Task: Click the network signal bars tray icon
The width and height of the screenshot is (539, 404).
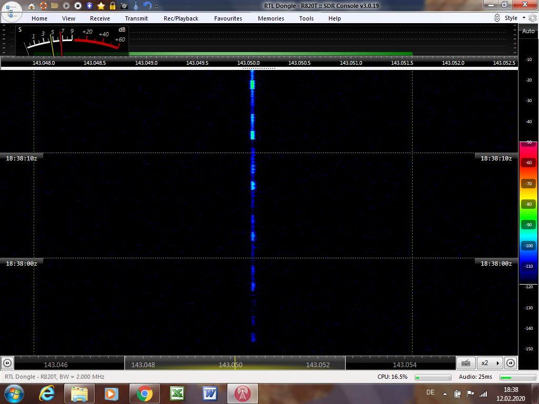Action: coord(483,393)
